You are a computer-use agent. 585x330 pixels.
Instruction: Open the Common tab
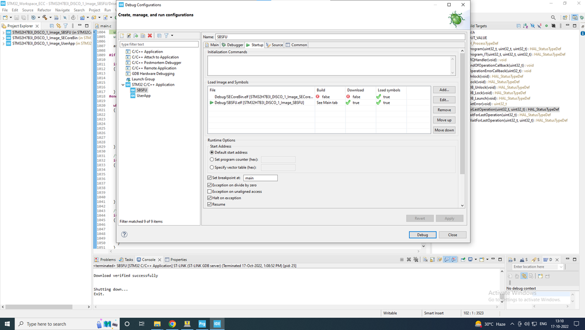point(296,45)
